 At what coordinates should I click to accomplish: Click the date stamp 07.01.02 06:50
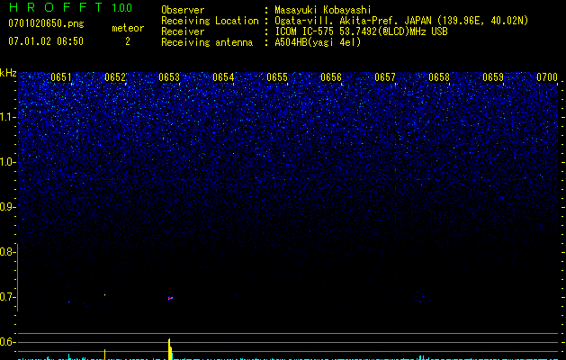[x=46, y=41]
